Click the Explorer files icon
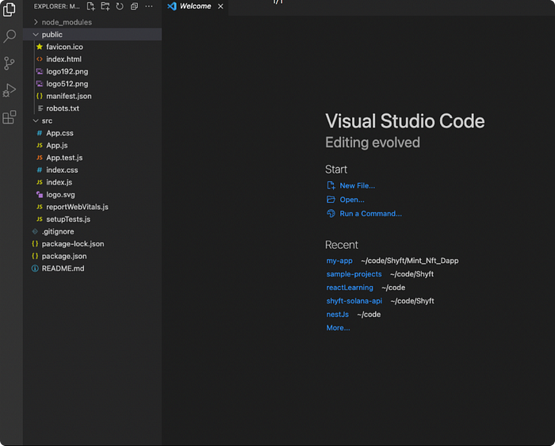Image resolution: width=555 pixels, height=446 pixels. 10,10
